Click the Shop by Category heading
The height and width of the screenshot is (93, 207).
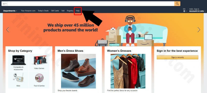point(20,51)
